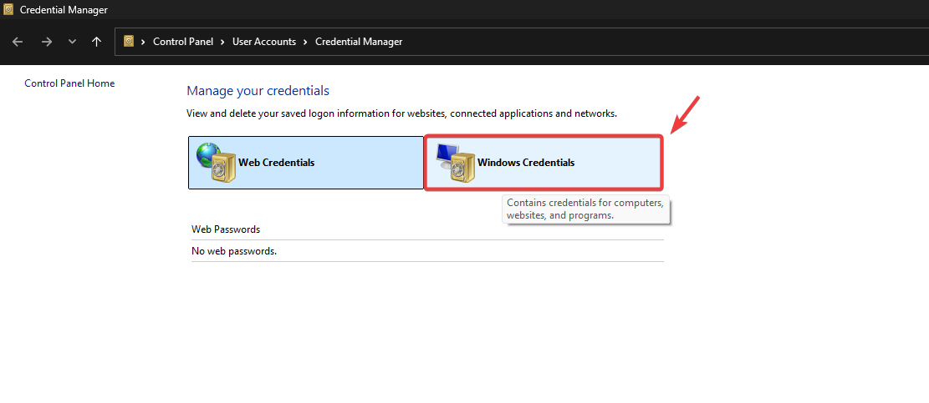Click the globe vault Web Credentials icon
Viewport: 929px width, 403px height.
[217, 163]
